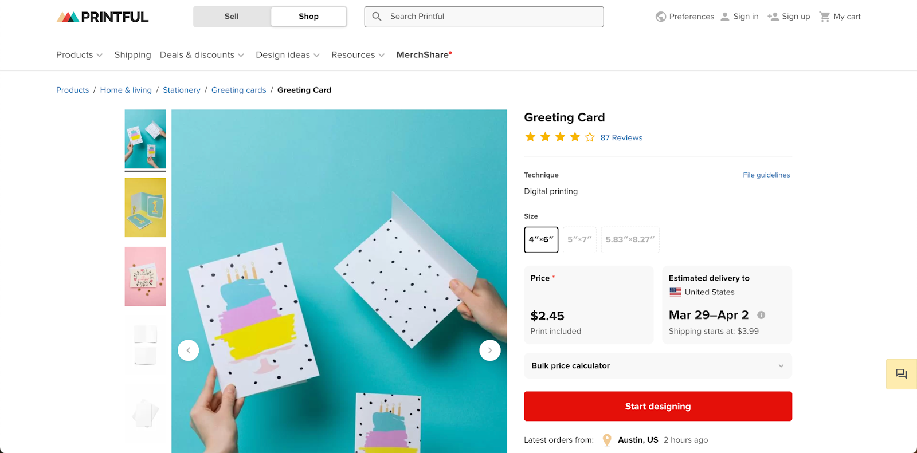
Task: Select the 5"×7" size option
Action: coord(579,240)
